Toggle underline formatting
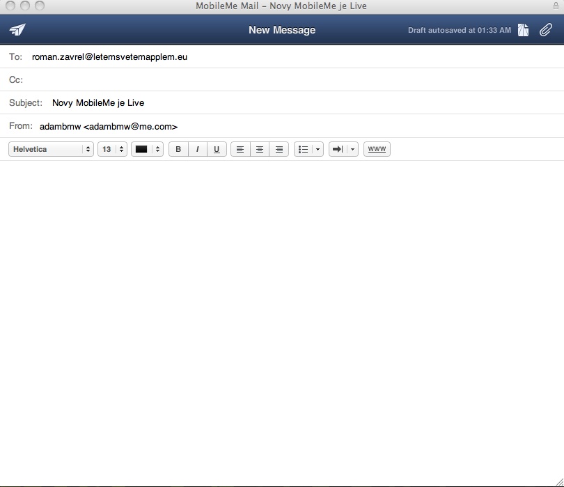This screenshot has width=564, height=487. pos(217,149)
